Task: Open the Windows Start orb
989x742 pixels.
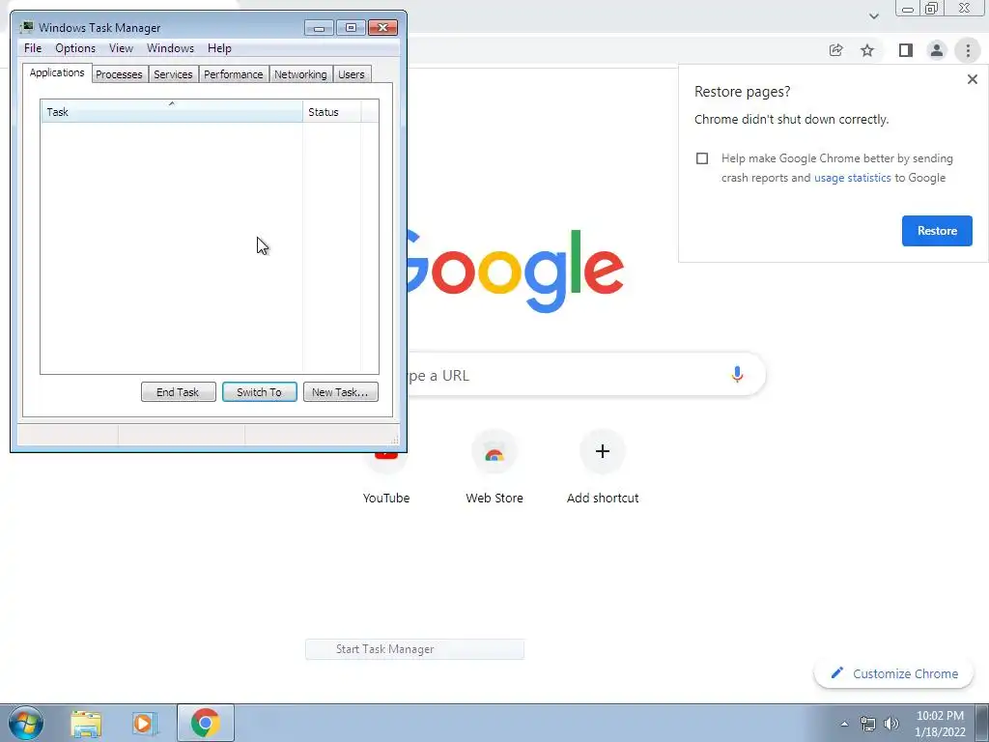Action: pos(26,723)
